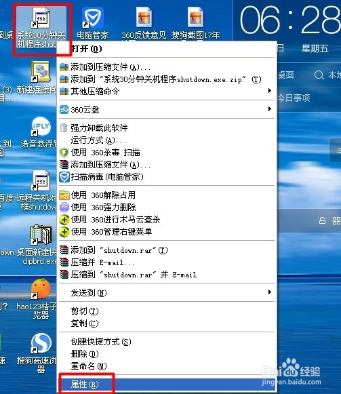The height and width of the screenshot is (394, 341).
Task: Expand 其他压缩命令 submenu
Action: 167,92
